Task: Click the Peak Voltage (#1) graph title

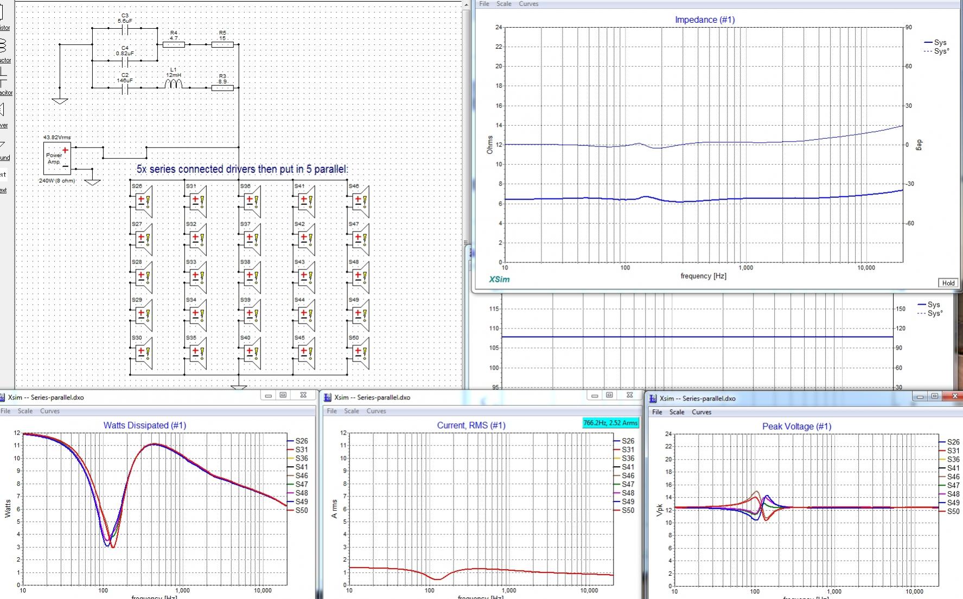Action: 796,427
